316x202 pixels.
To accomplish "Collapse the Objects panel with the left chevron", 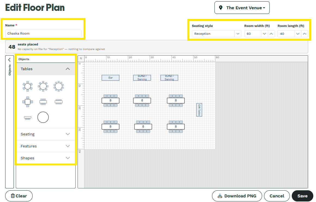I will (x=9, y=60).
